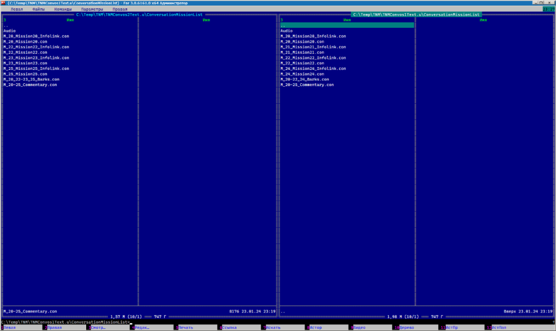Click the Far Manager icon in title bar
556x331 pixels.
(3, 3)
